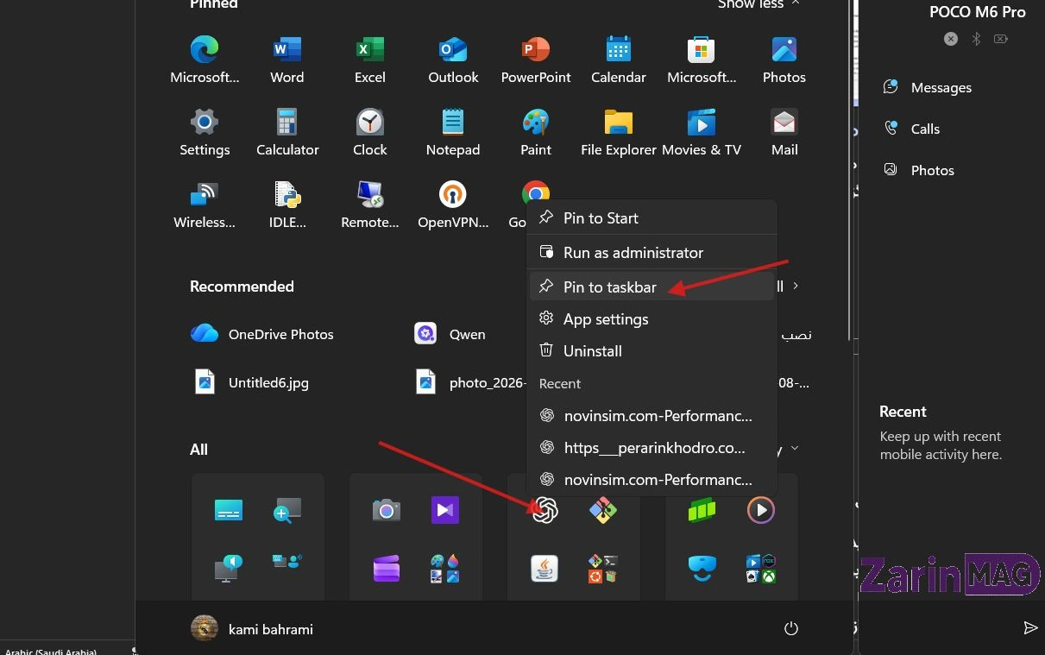
Task: Collapse pinned apps with Show less
Action: (x=759, y=4)
